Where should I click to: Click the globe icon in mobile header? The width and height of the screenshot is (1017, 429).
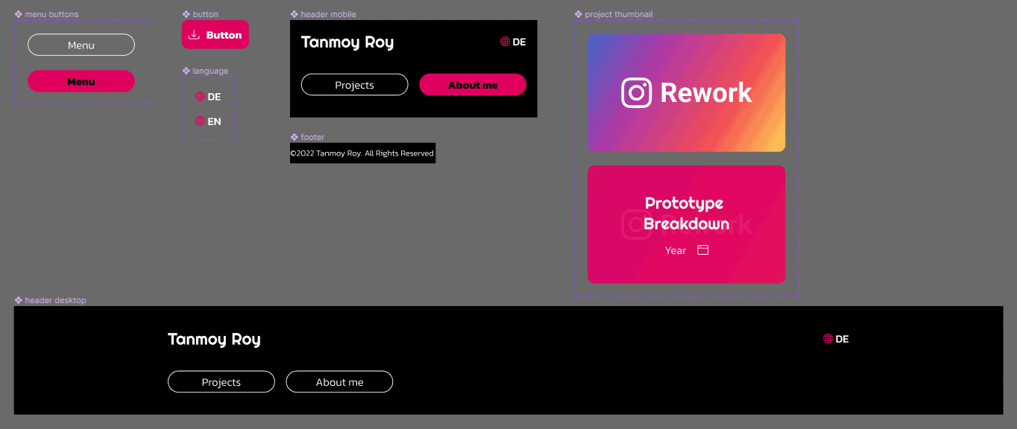(505, 42)
